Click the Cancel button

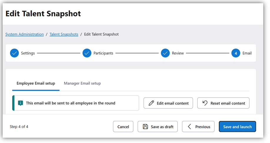[x=123, y=127]
